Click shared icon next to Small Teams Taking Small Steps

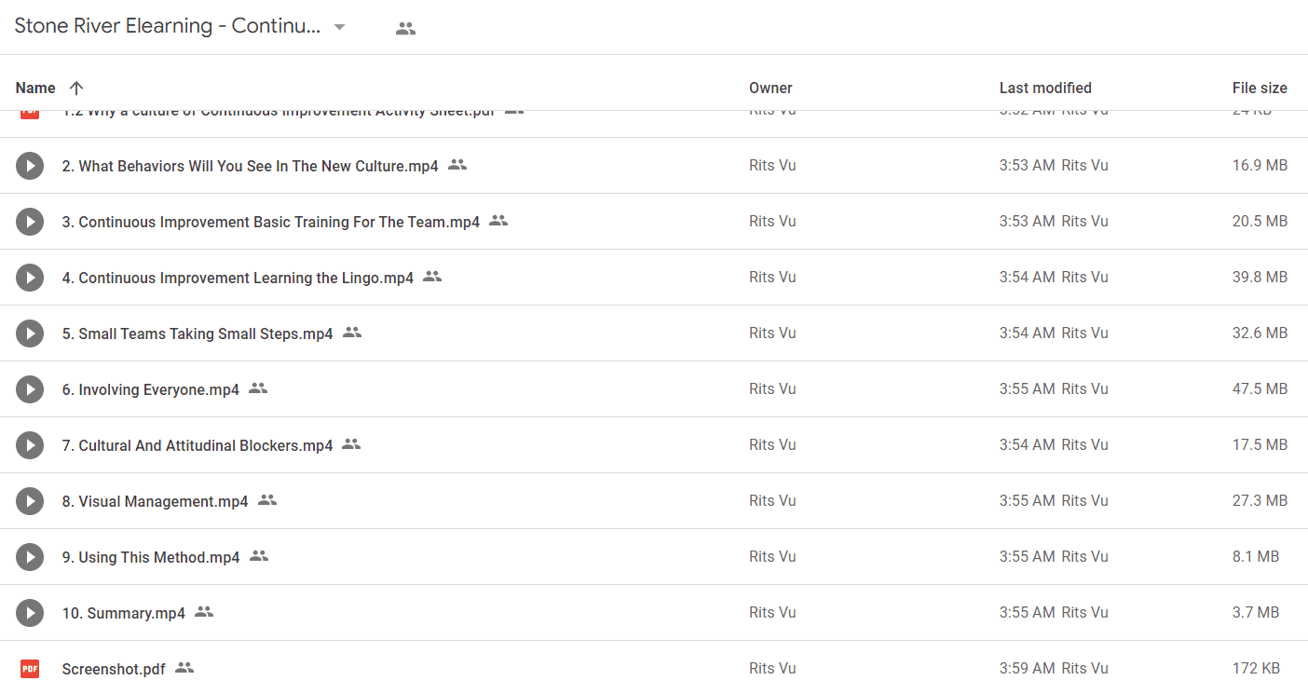352,333
